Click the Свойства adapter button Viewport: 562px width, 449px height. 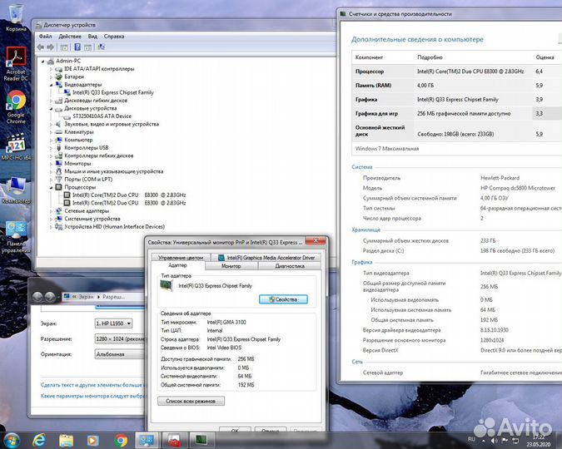pyautogui.click(x=283, y=299)
